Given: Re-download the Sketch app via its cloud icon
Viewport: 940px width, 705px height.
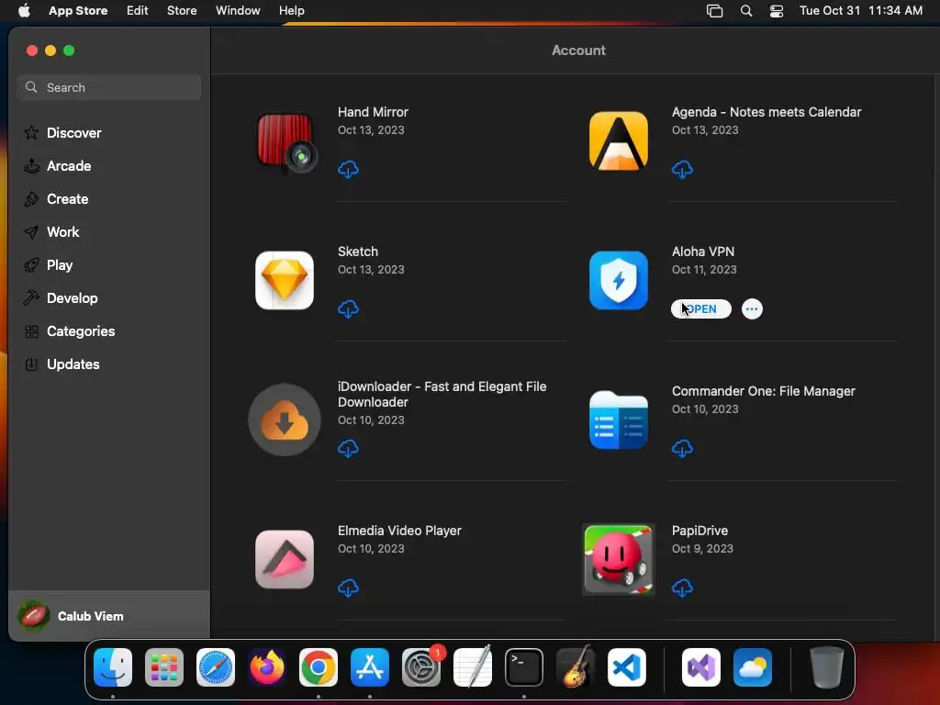Looking at the screenshot, I should (348, 309).
